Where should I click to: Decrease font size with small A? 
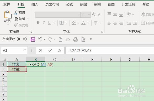tap(100, 15)
